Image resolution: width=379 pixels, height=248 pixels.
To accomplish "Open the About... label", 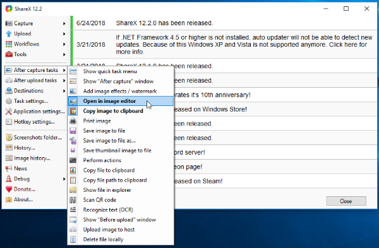I will (x=23, y=199).
